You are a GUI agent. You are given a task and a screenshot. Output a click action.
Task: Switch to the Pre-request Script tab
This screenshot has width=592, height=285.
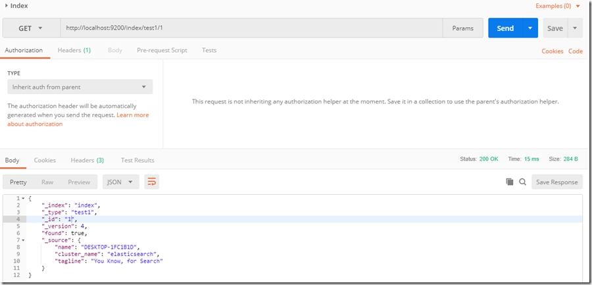pyautogui.click(x=162, y=50)
